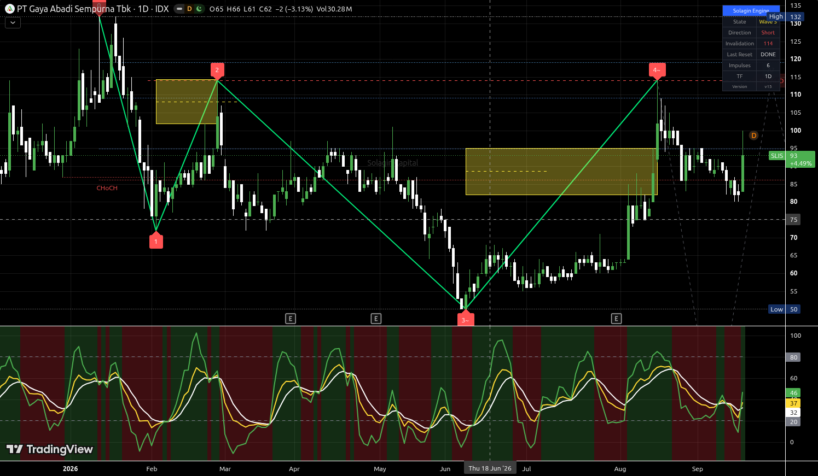
Task: Click the C62 close value in the header
Action: [265, 9]
